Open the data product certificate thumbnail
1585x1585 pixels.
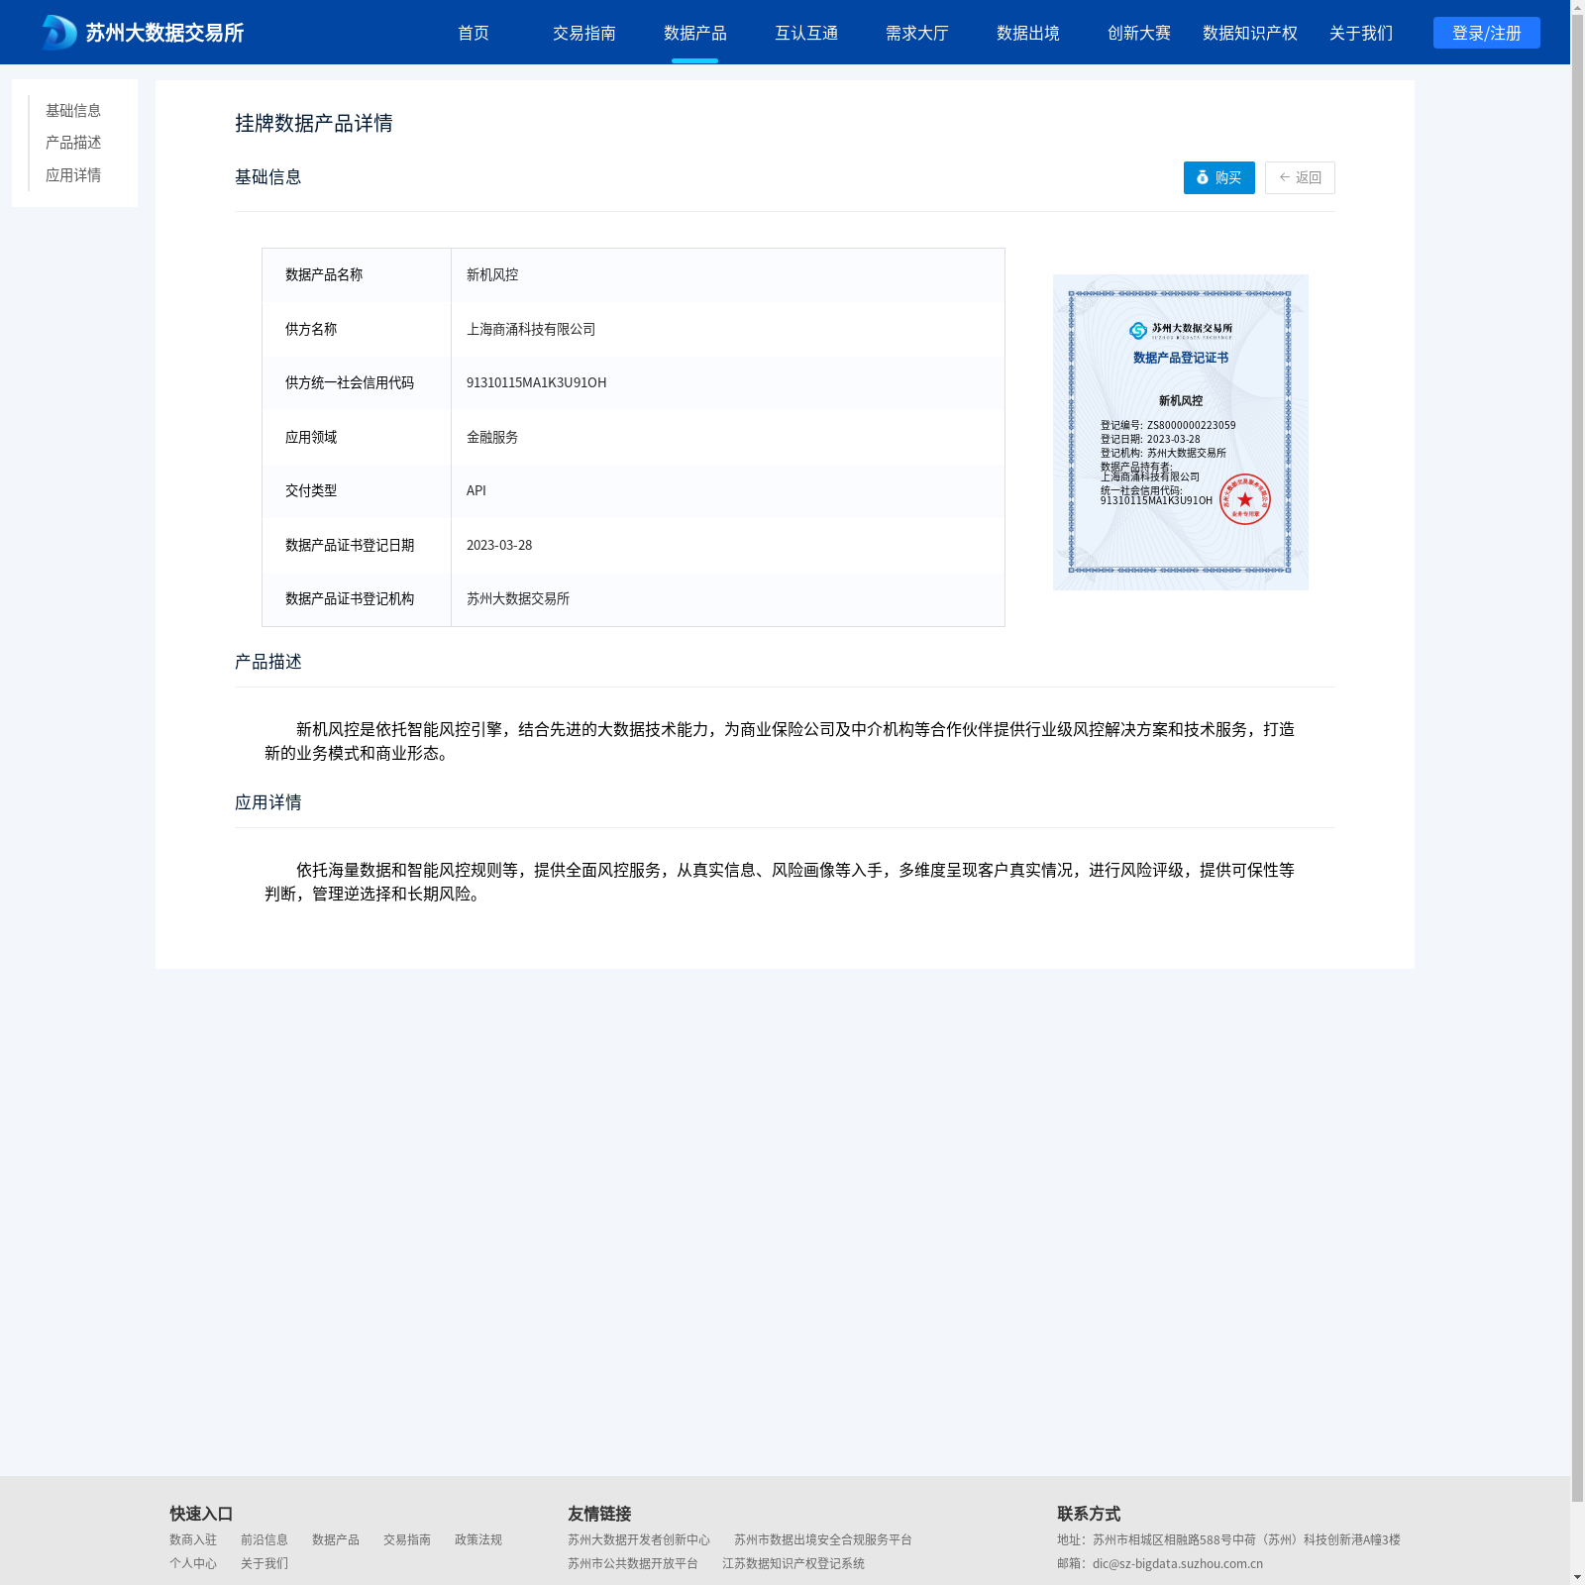pos(1181,432)
